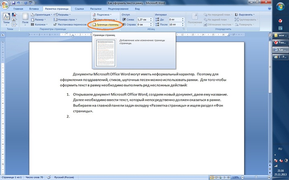Open the Поля margins button
This screenshot has height=180, width=289.
pyautogui.click(x=25, y=20)
